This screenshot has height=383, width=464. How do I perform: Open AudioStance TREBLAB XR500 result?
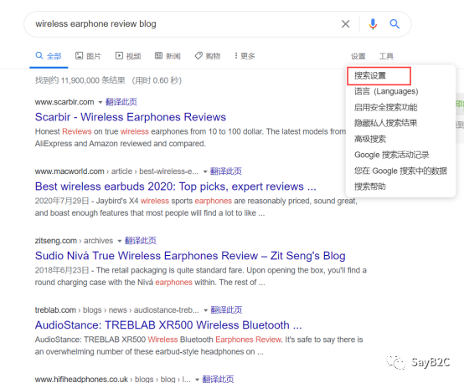(x=168, y=325)
